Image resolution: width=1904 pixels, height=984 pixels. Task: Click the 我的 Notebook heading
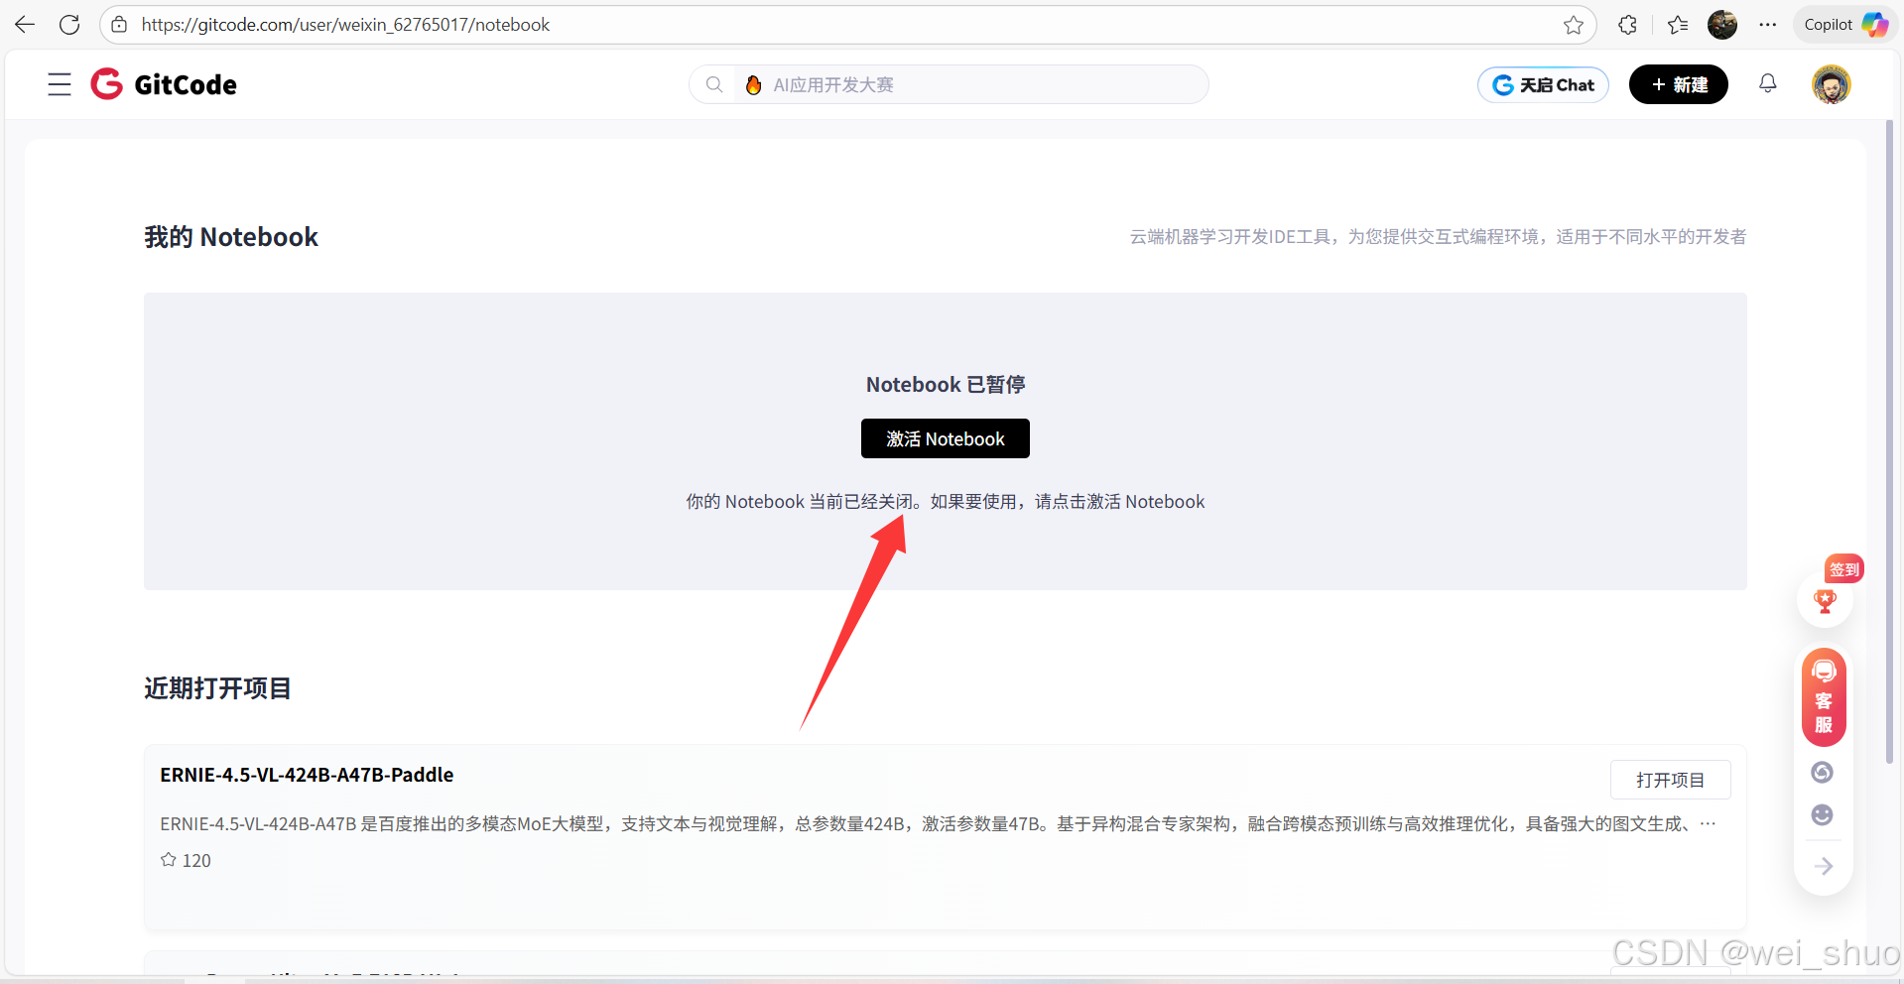[231, 237]
